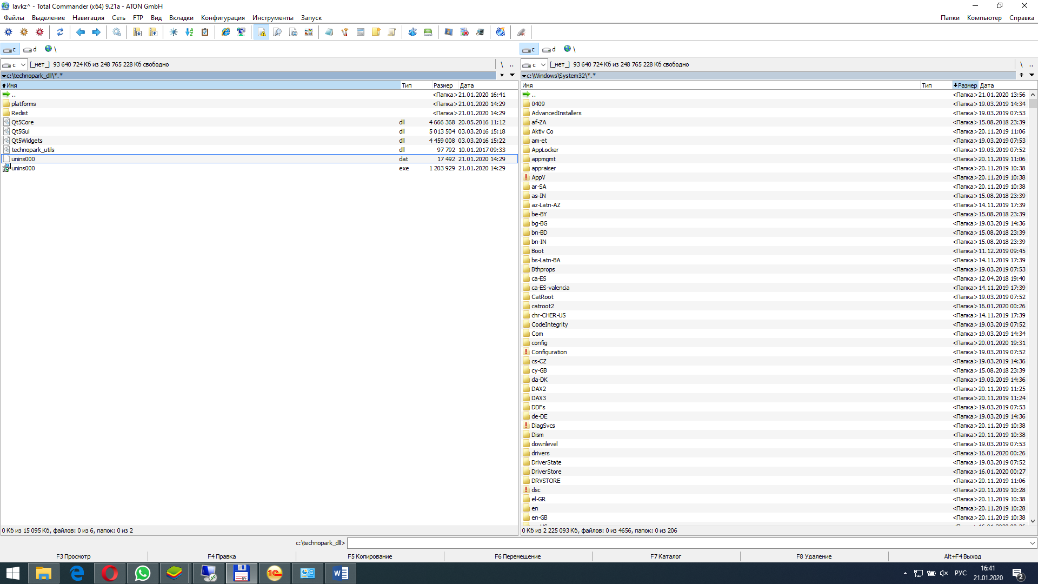Click the F7 Каталог button

tap(666, 556)
